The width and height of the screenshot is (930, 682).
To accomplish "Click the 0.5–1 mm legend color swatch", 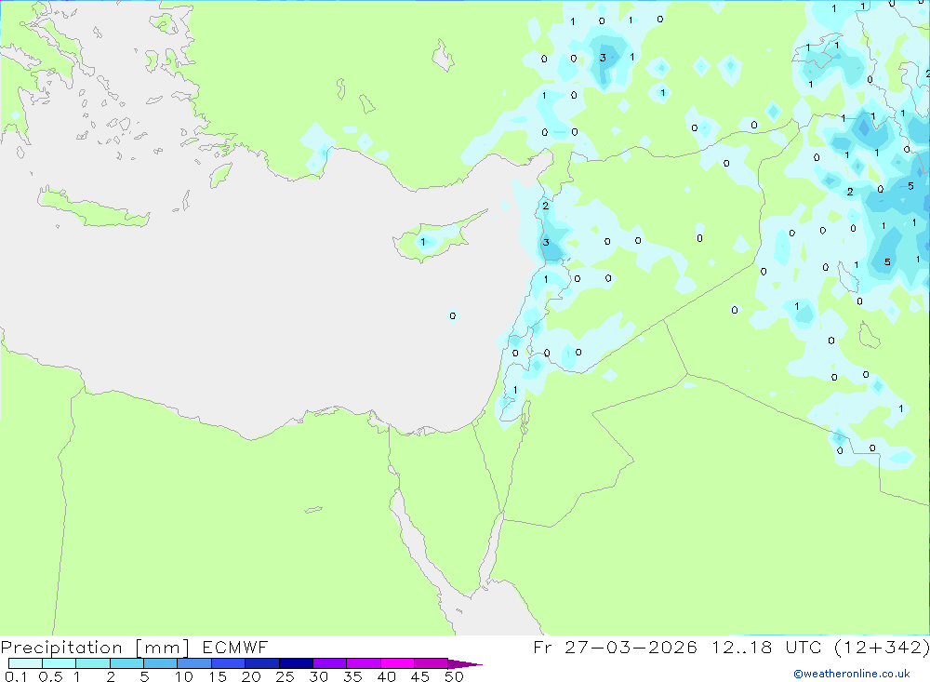I will pos(60,663).
